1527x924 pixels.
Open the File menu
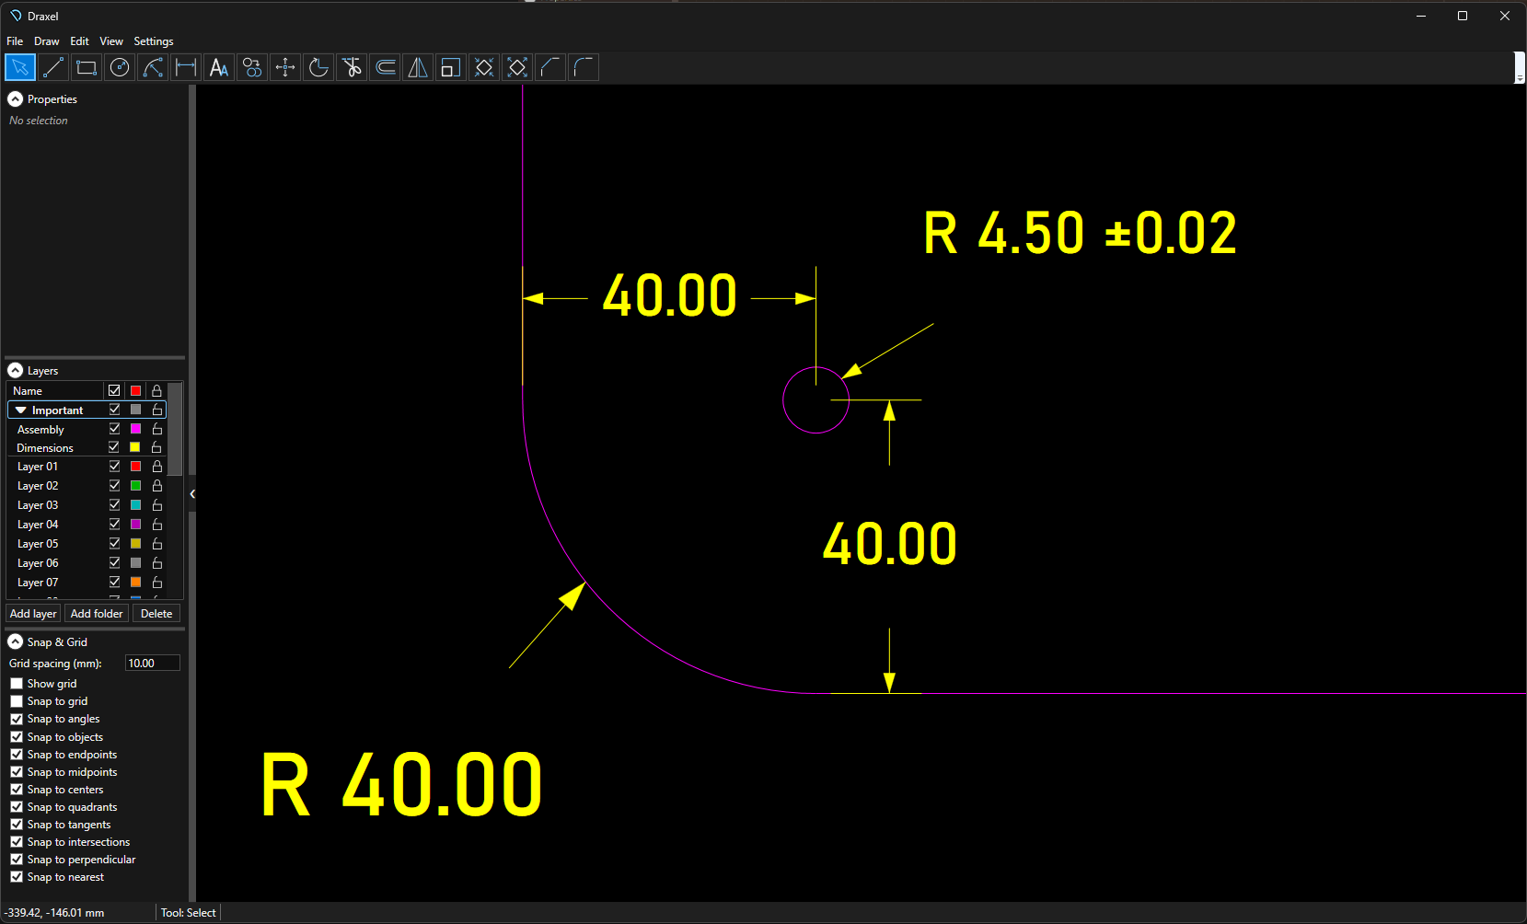(15, 41)
